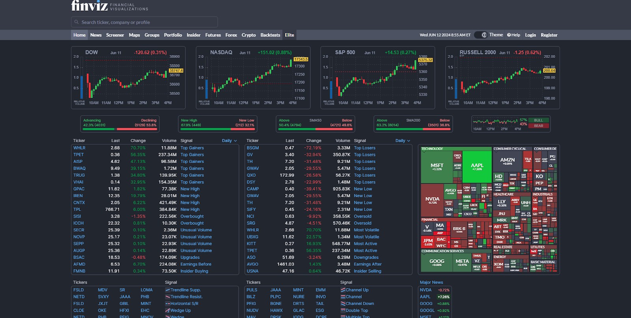
Task: Open the News menu
Action: click(x=96, y=35)
